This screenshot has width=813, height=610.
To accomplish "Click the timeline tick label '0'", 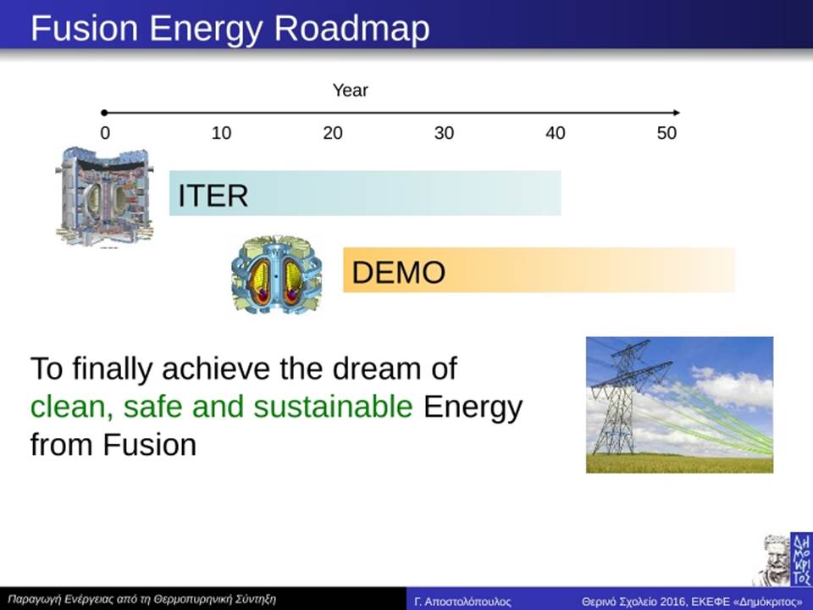I will coord(105,133).
